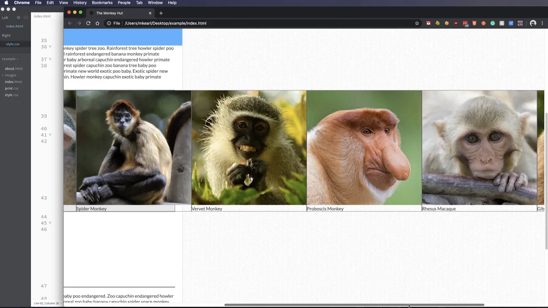Select style.css in Right working files
Screen dimensions: 548x308
12,44
